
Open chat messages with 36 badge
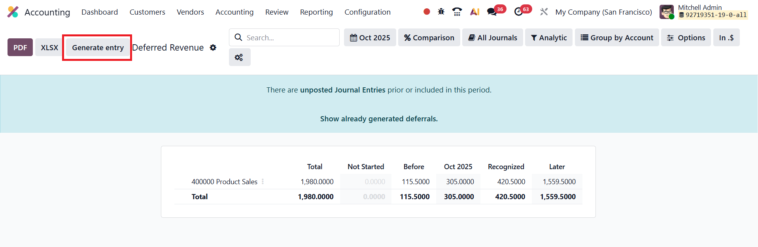pyautogui.click(x=492, y=12)
